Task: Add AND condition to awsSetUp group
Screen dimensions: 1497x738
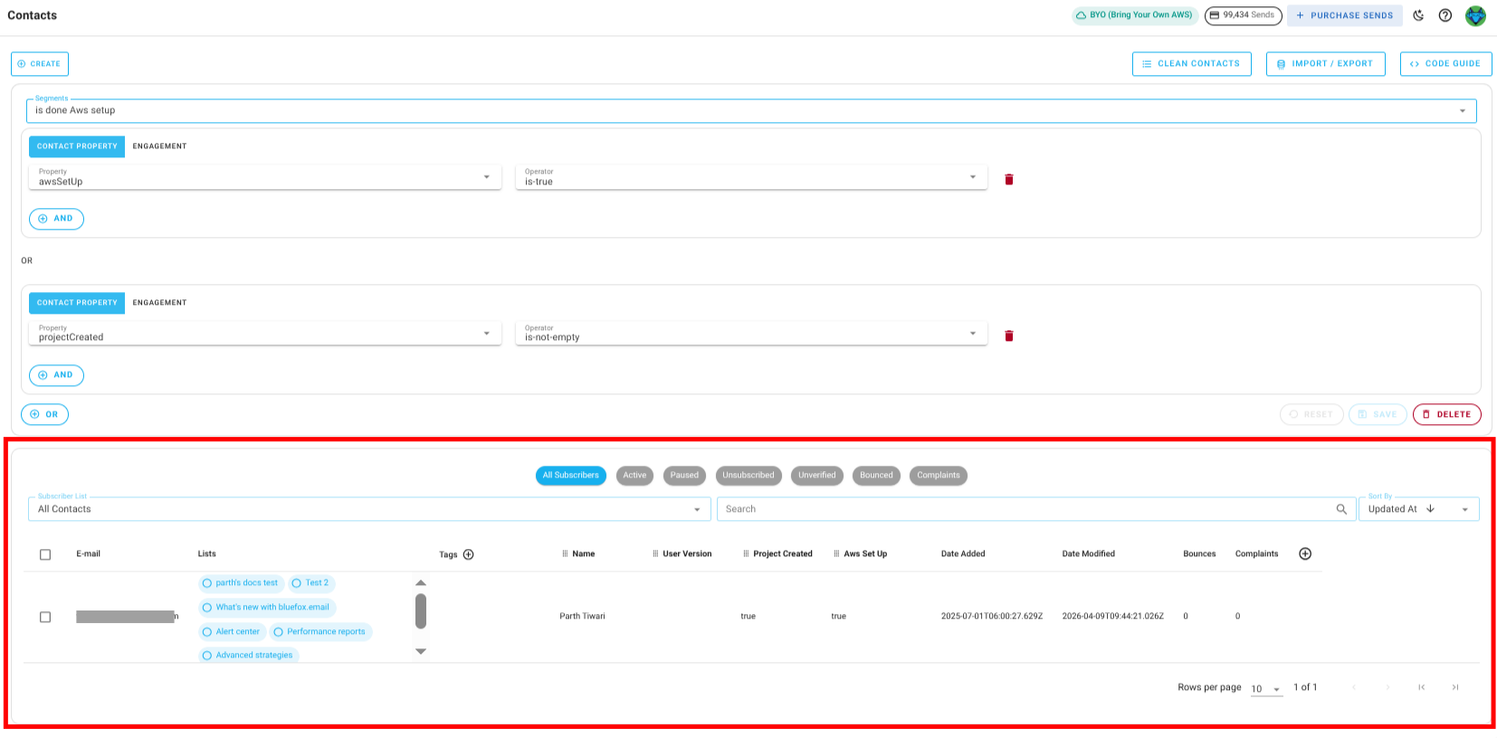Action: coord(56,219)
